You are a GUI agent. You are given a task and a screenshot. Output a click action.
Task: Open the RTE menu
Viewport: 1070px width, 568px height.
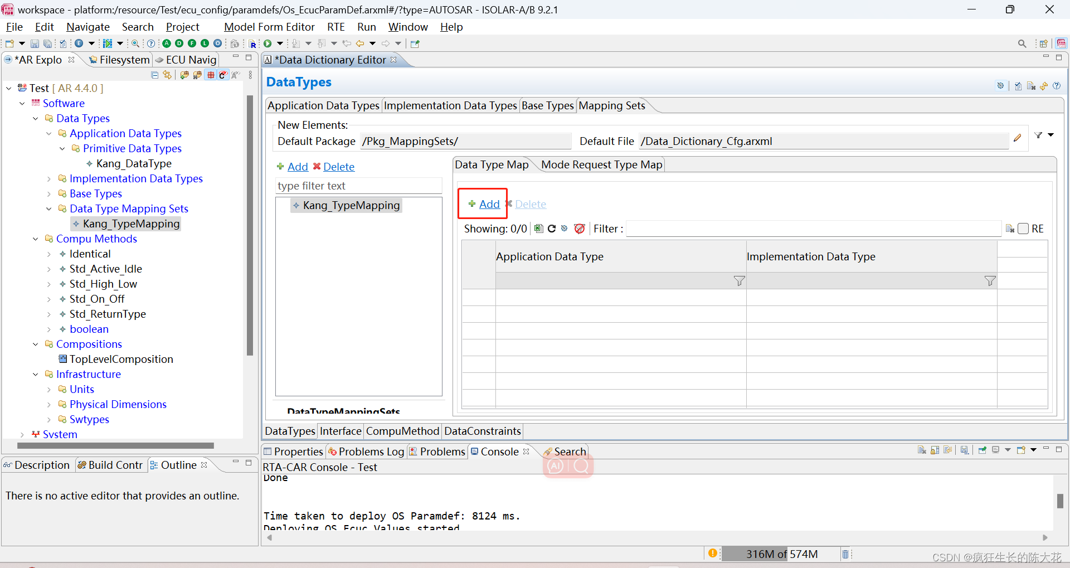335,27
